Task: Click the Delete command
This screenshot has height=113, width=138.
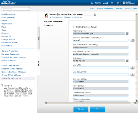Action: (4, 20)
